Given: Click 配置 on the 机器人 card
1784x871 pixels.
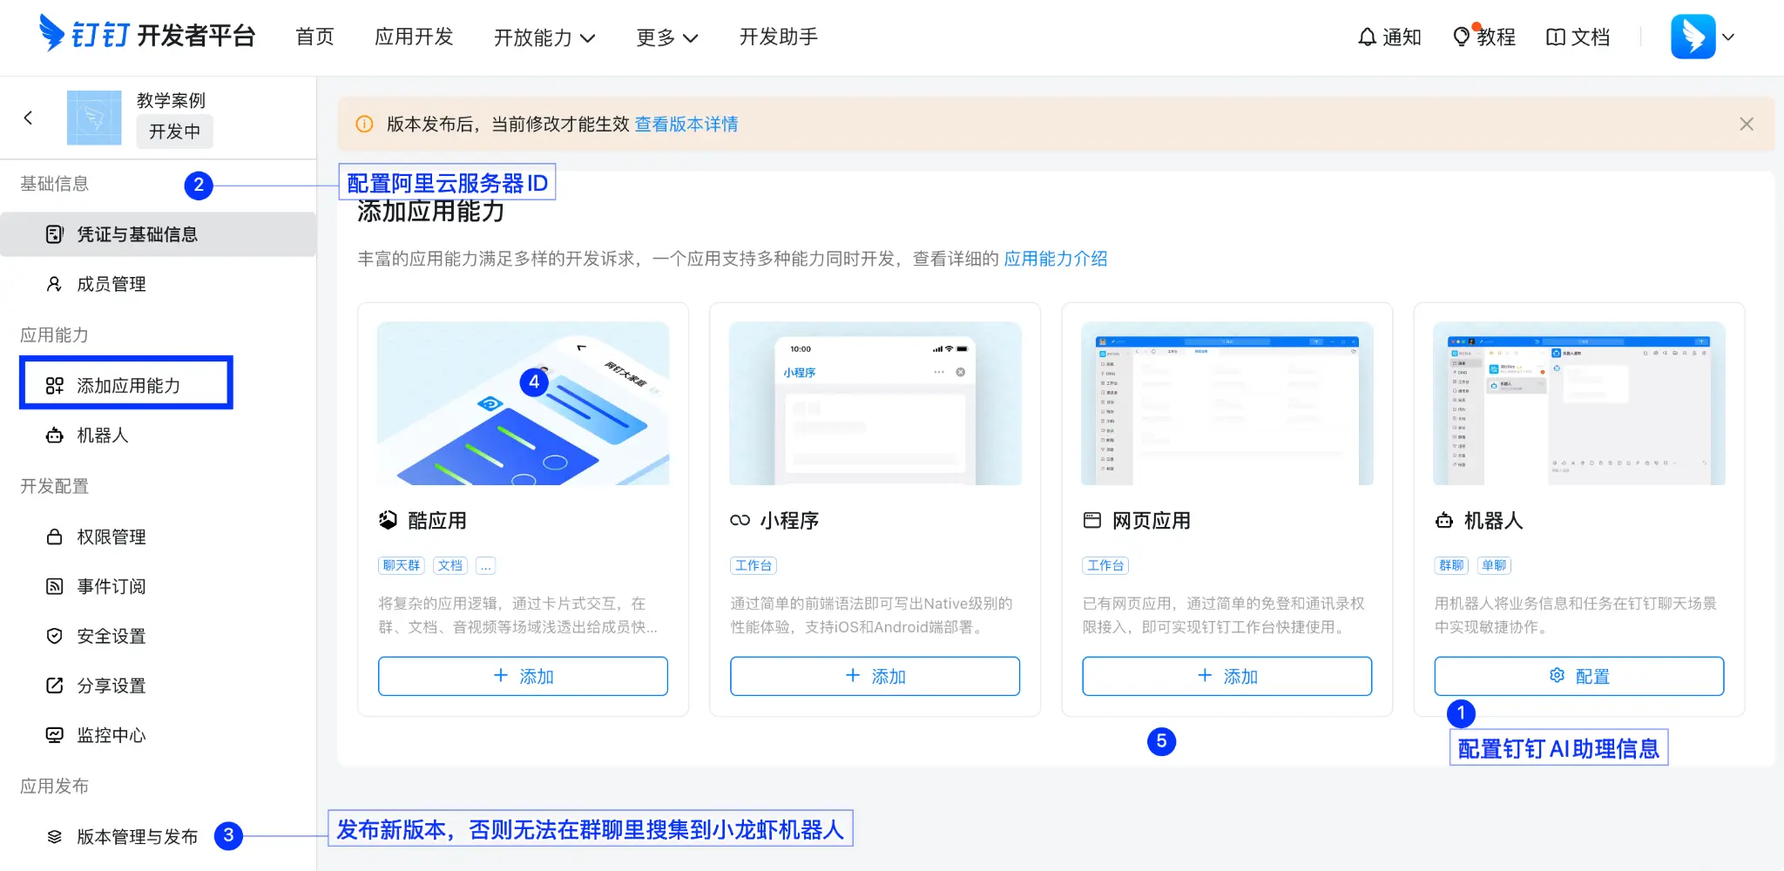Looking at the screenshot, I should tap(1578, 676).
